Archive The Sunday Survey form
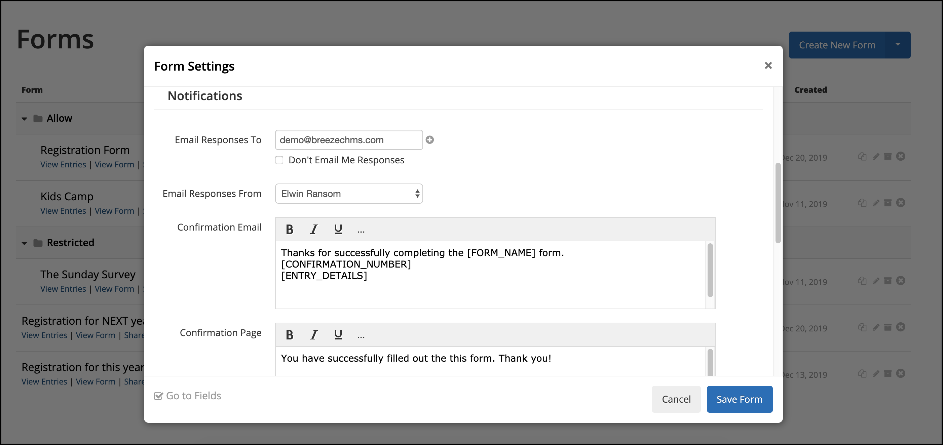943x445 pixels. coord(888,281)
